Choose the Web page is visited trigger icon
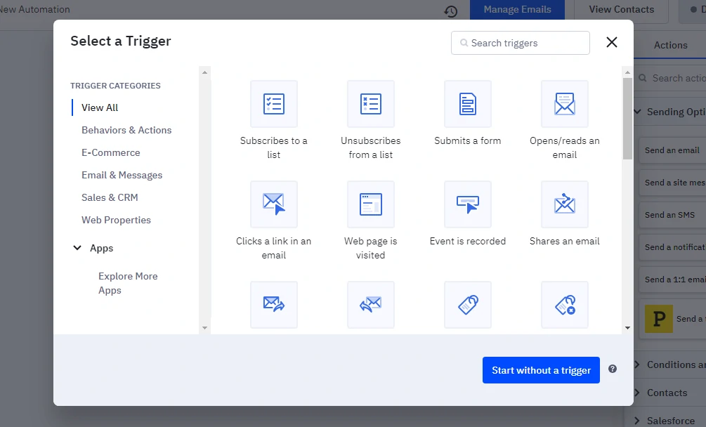The image size is (706, 427). point(370,204)
